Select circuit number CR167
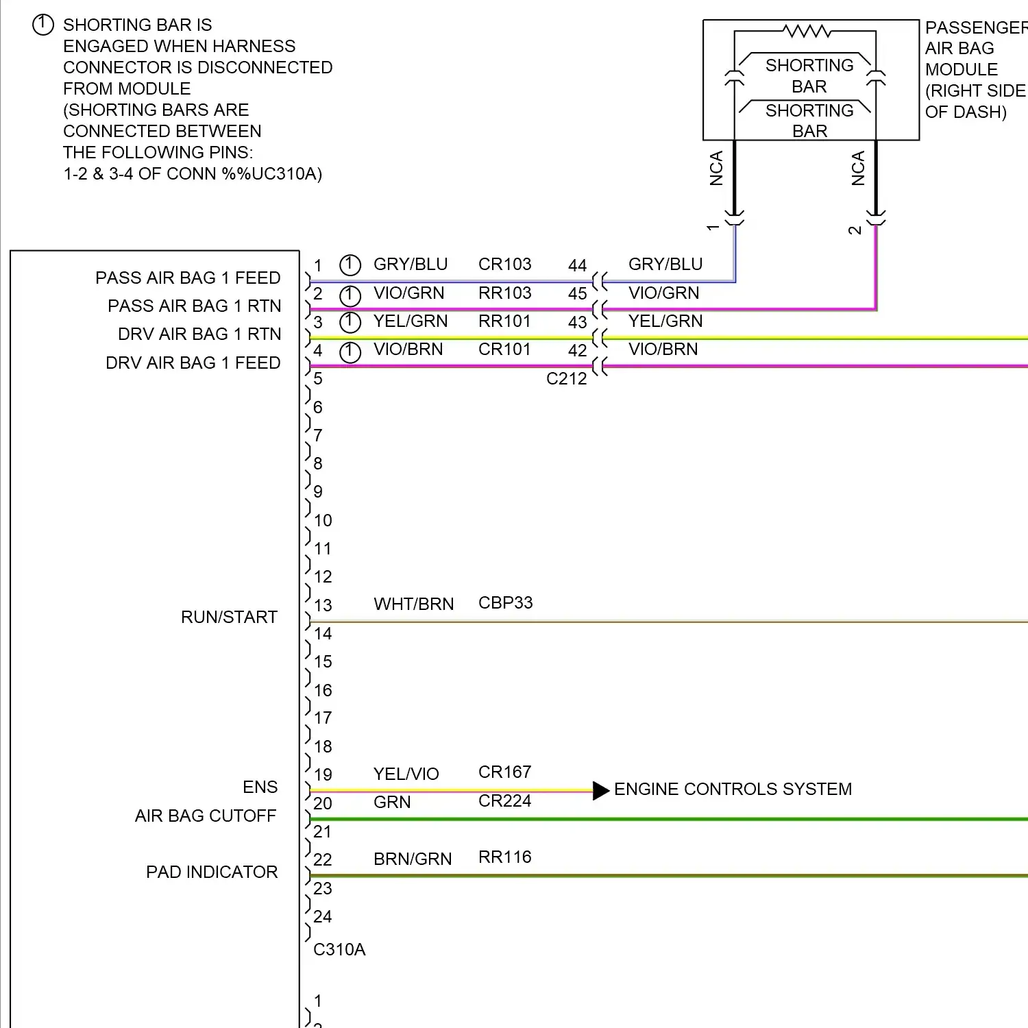The height and width of the screenshot is (1028, 1028). pyautogui.click(x=505, y=772)
